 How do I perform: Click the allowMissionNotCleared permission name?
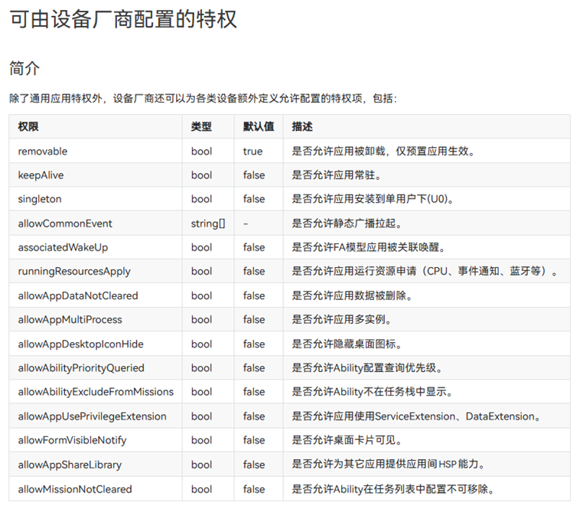point(75,489)
